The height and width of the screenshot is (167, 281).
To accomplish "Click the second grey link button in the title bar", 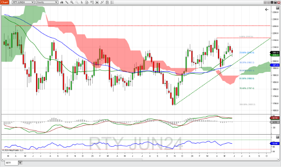I will coord(268,2).
